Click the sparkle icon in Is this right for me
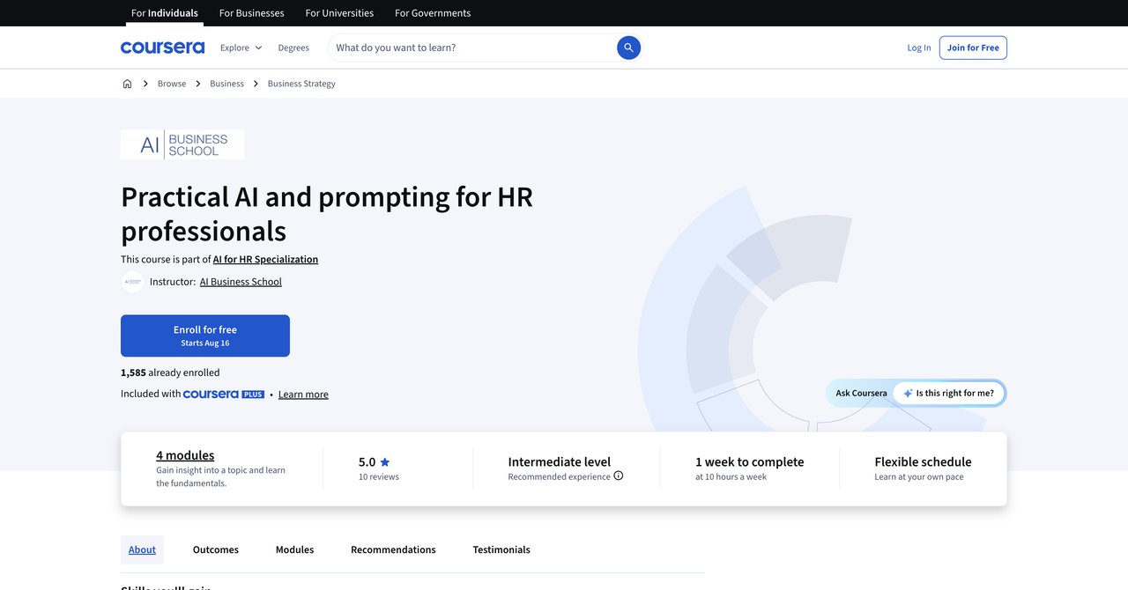The height and width of the screenshot is (590, 1128). coord(908,394)
